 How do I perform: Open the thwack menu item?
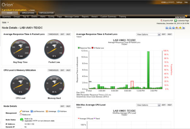95,17
